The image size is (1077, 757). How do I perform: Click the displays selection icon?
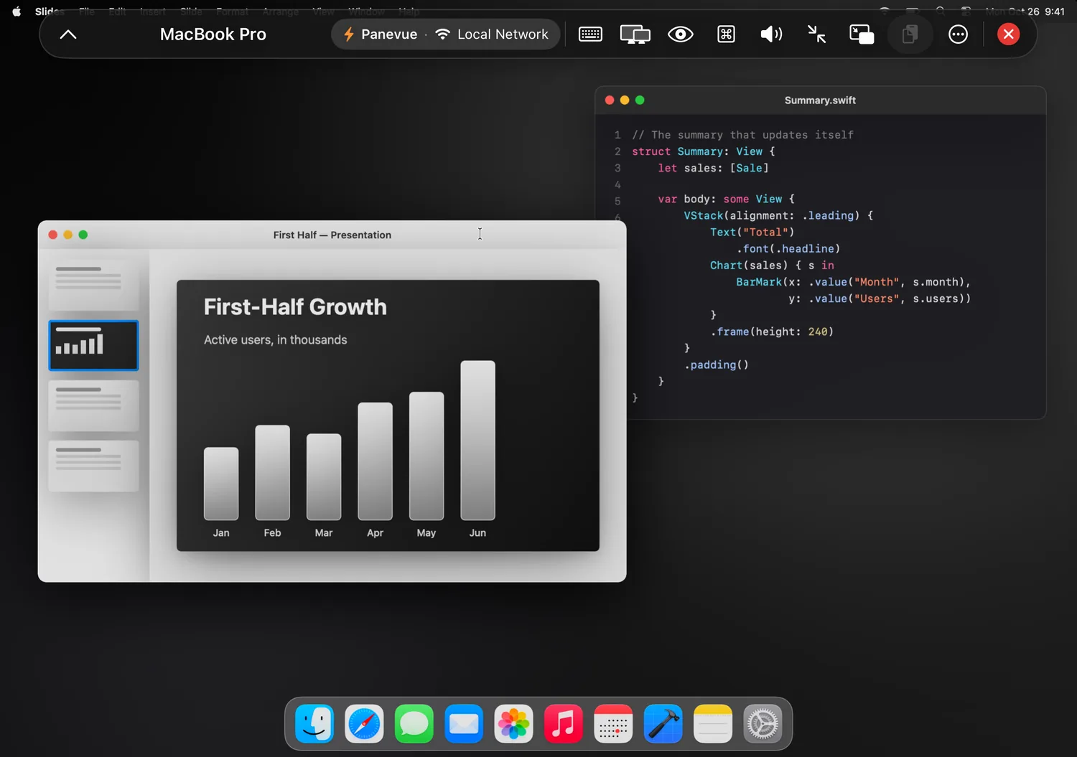(x=635, y=34)
